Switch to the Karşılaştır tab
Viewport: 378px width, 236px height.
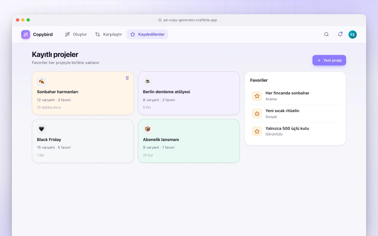pos(108,35)
